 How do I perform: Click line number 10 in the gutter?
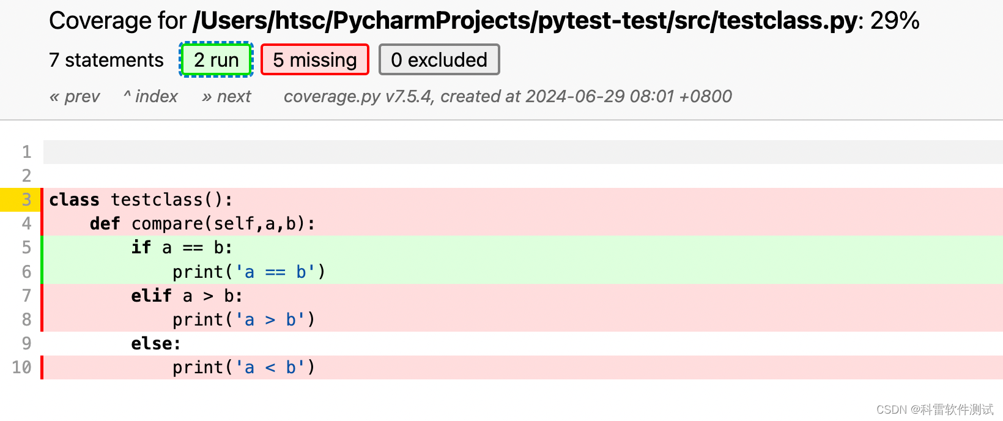[21, 367]
